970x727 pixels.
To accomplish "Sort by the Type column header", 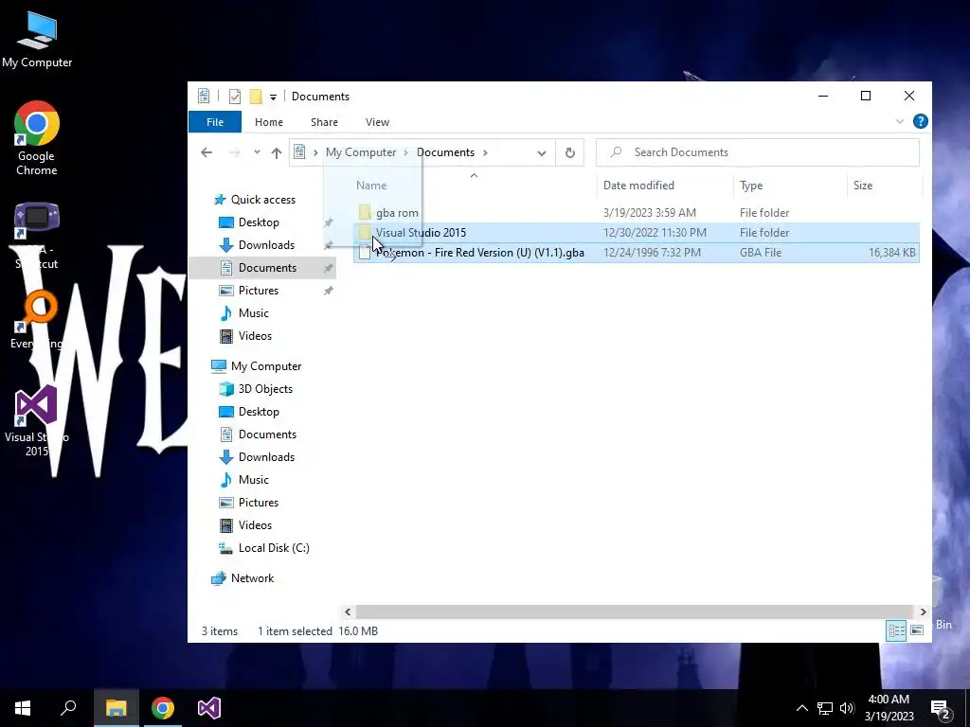I will pyautogui.click(x=751, y=186).
